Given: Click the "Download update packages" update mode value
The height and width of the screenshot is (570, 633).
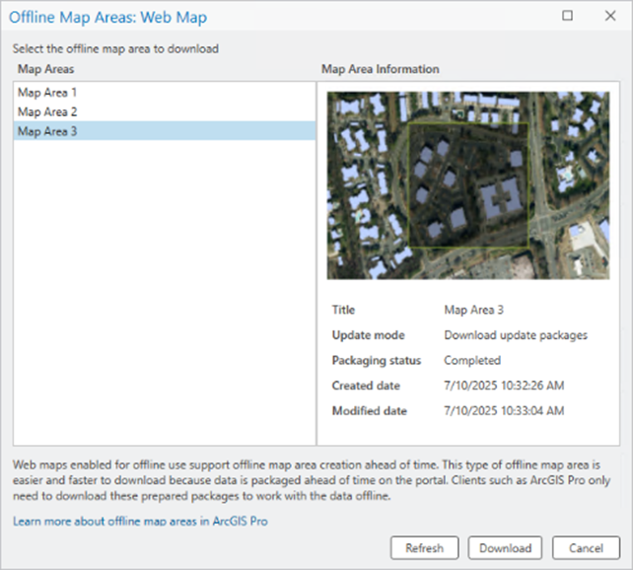Looking at the screenshot, I should coord(516,335).
